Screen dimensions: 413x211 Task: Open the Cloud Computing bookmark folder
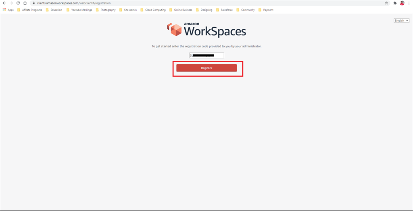(x=153, y=10)
